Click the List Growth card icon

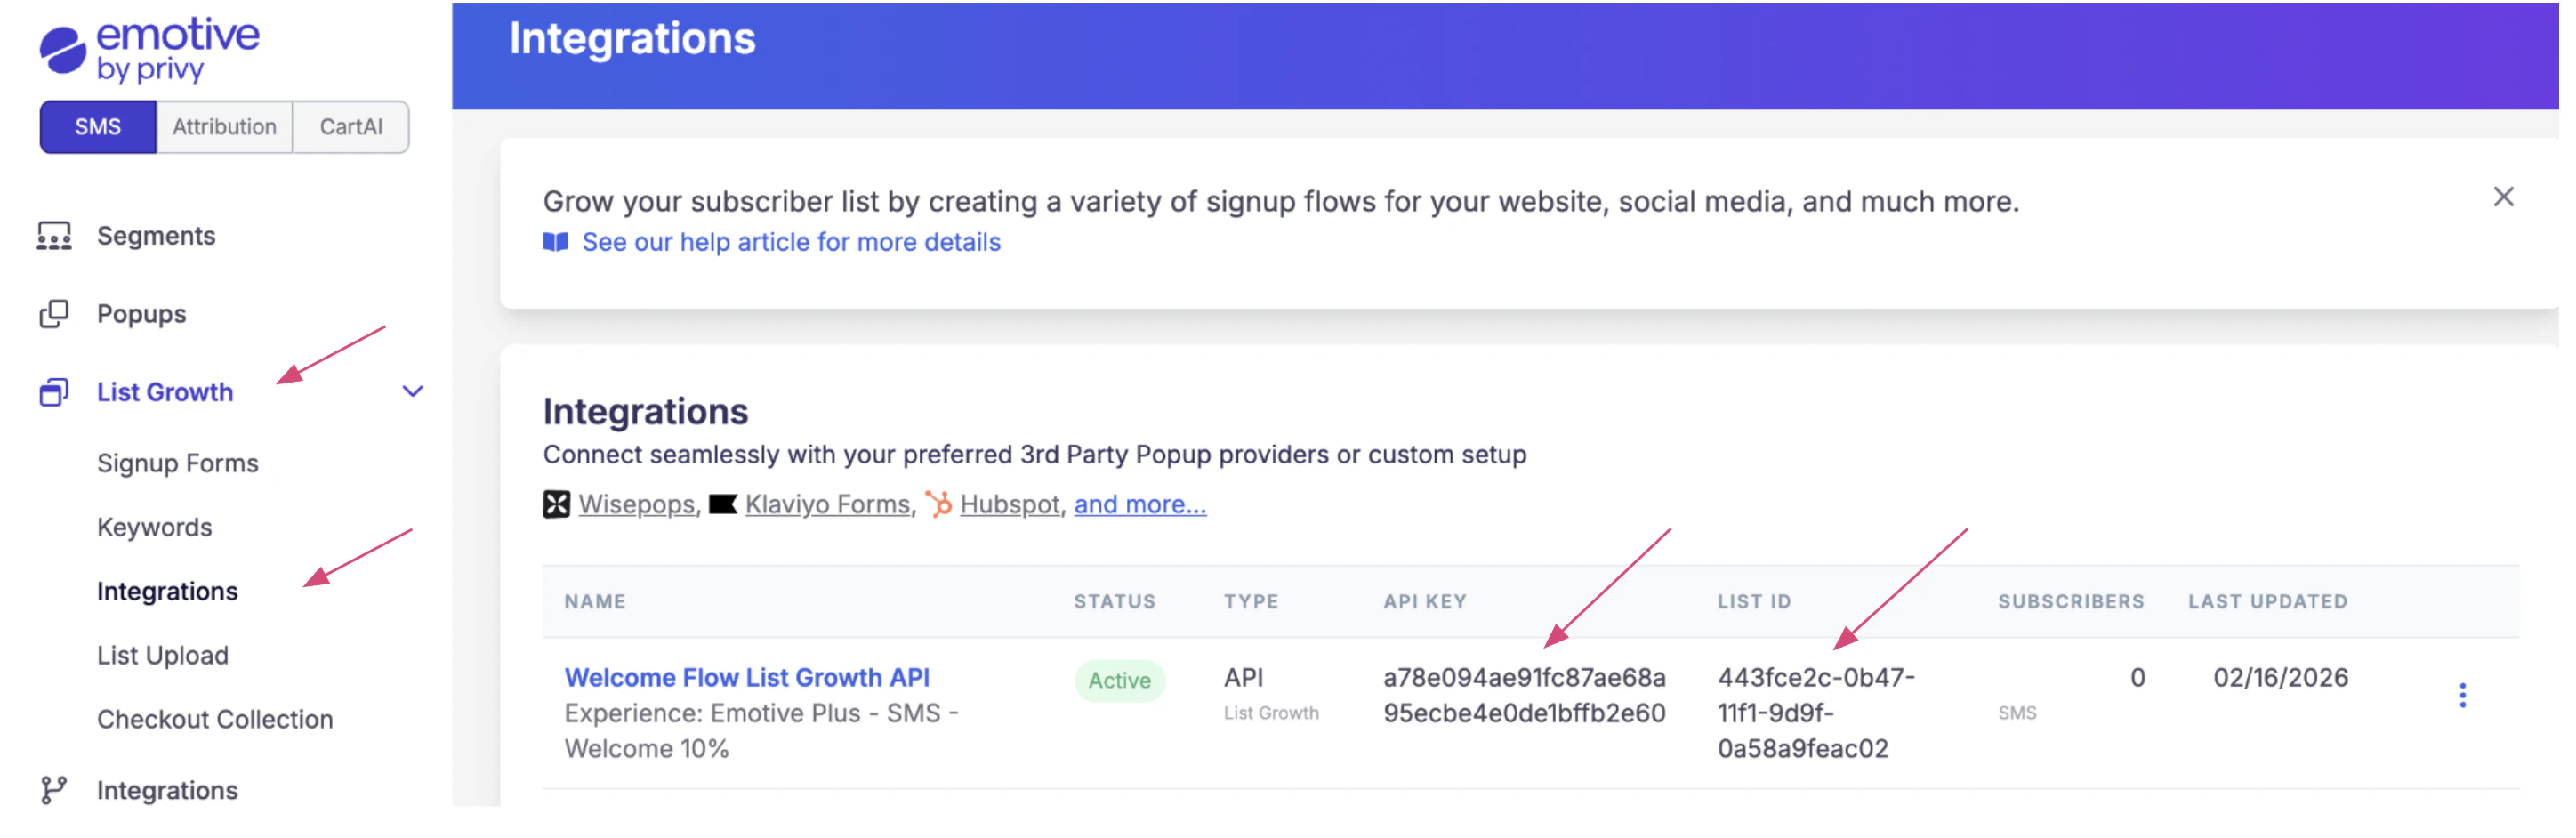click(53, 391)
